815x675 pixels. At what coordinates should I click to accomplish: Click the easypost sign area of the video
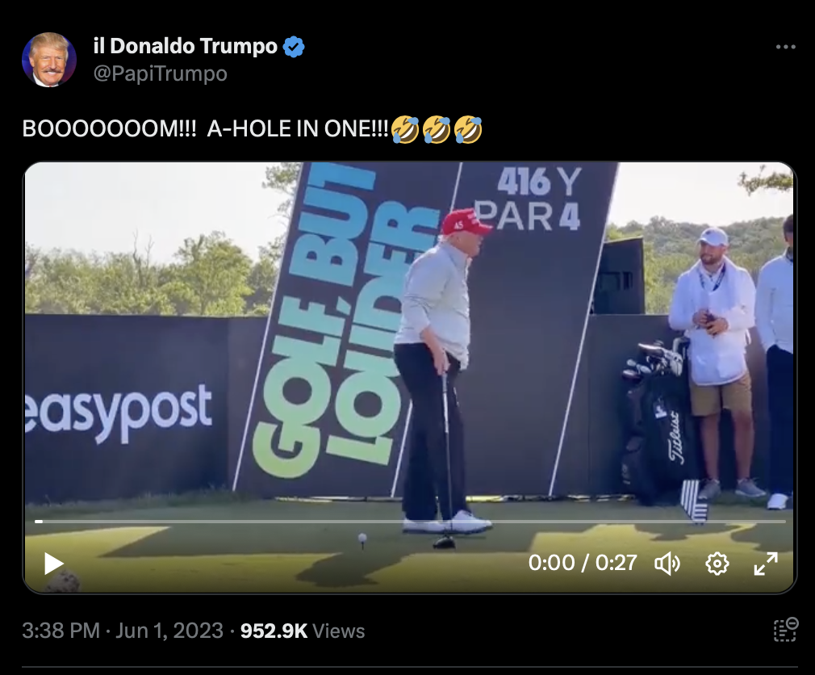pyautogui.click(x=119, y=412)
